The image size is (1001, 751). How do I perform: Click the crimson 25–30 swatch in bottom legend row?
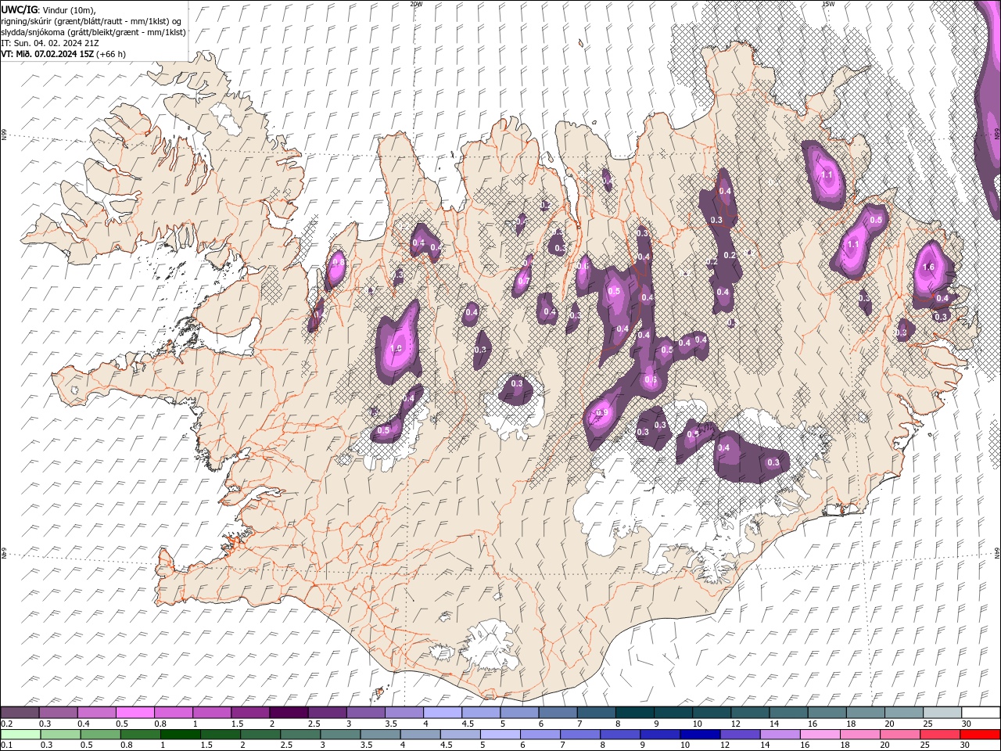[x=941, y=735]
